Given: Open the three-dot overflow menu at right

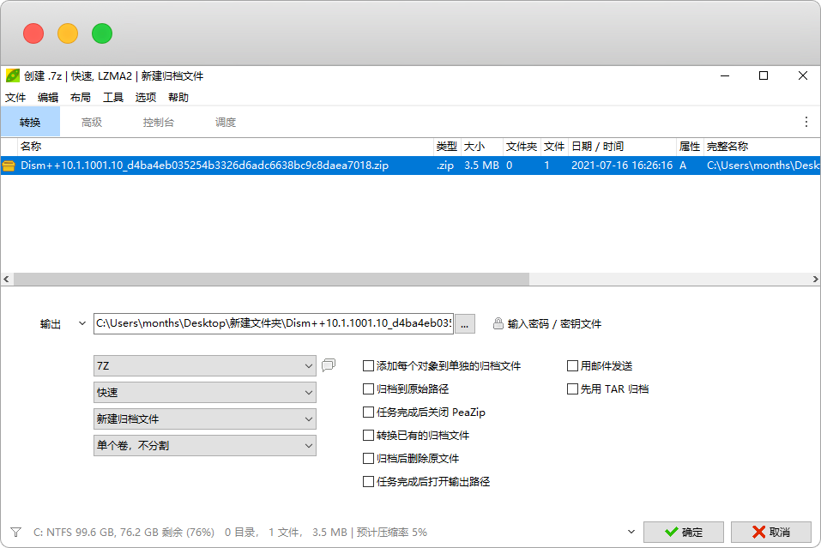Looking at the screenshot, I should (806, 122).
